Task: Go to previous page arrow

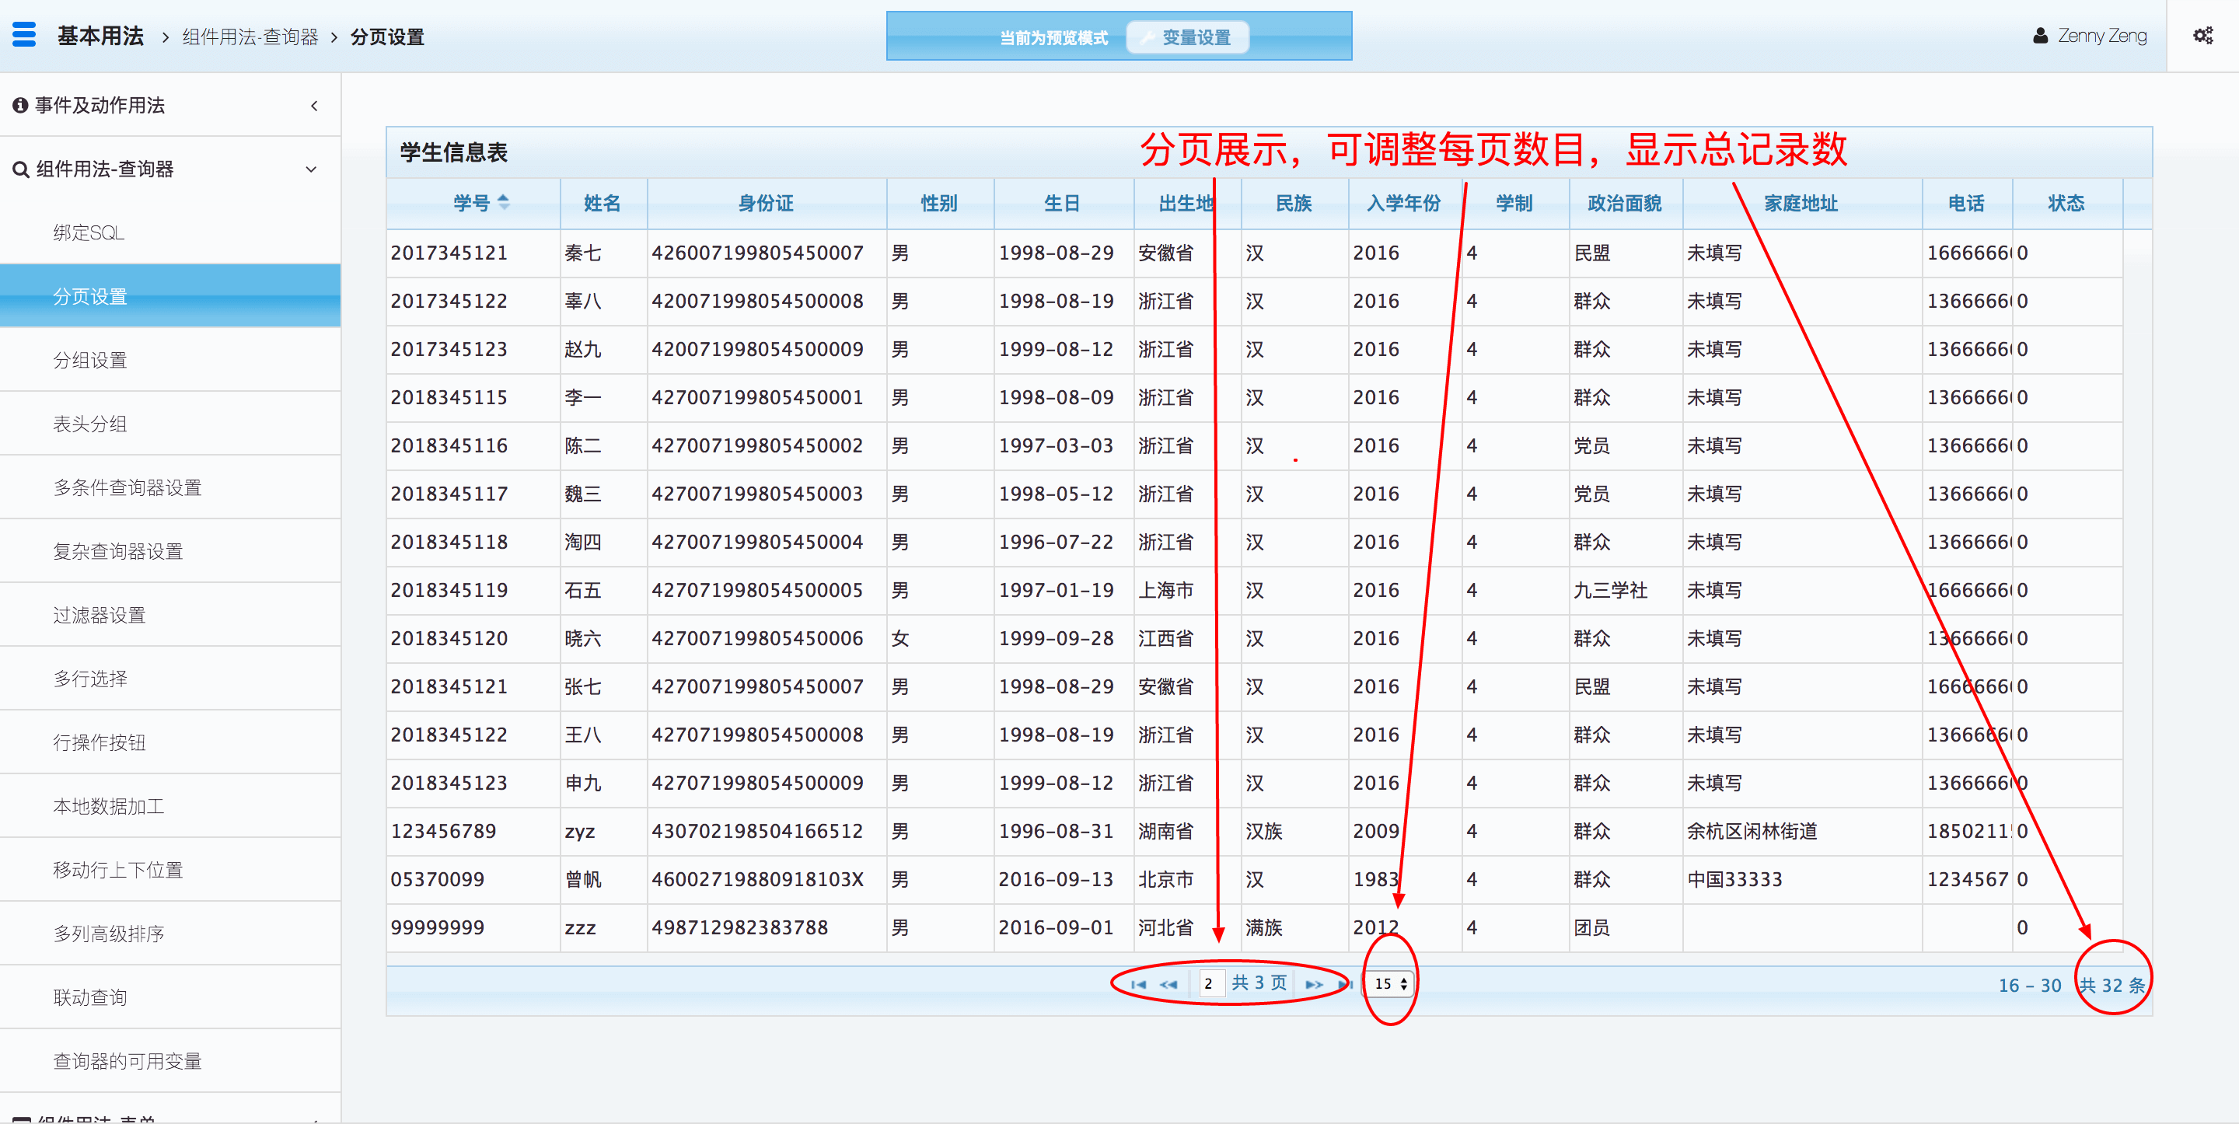Action: (1168, 984)
